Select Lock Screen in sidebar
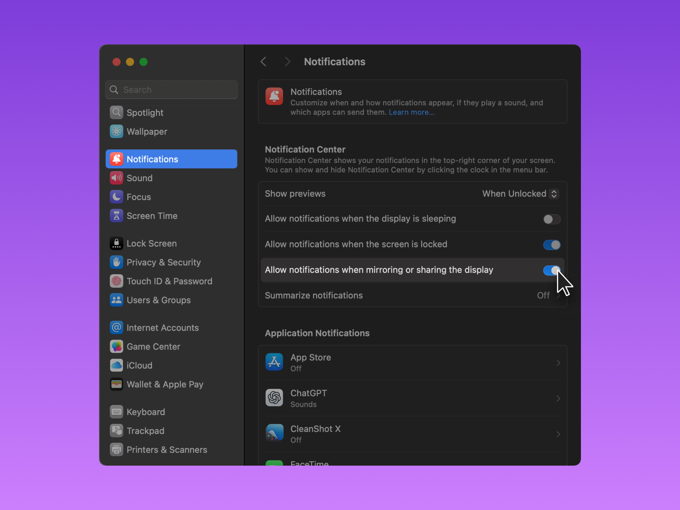 tap(152, 244)
